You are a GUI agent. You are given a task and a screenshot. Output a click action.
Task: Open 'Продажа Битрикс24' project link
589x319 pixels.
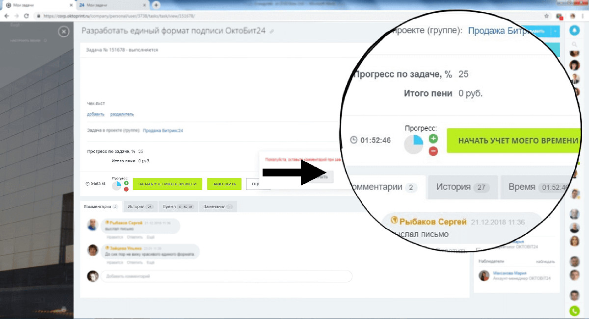pyautogui.click(x=162, y=131)
